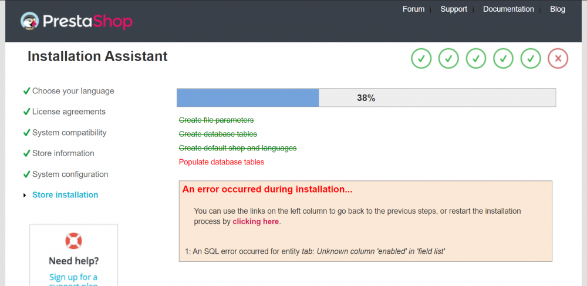587x286 pixels.
Task: Click the fourth green step-completed circle icon
Action: coord(503,59)
